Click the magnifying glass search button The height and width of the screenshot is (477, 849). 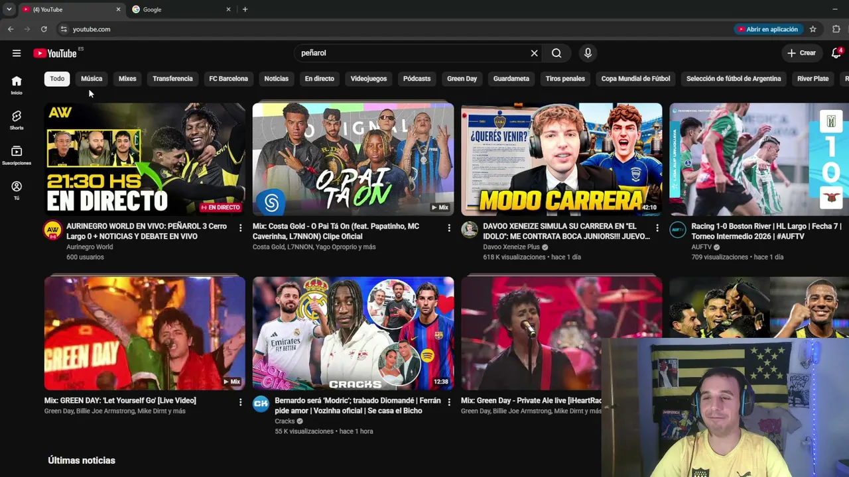[556, 53]
